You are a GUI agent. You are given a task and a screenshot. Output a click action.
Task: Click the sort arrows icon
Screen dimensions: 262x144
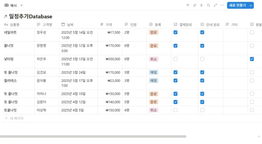(194, 5)
